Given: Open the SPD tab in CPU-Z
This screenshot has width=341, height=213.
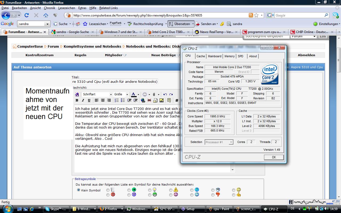Looking at the screenshot, I should coord(241,56).
